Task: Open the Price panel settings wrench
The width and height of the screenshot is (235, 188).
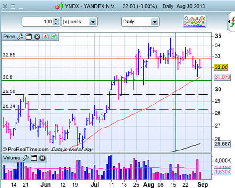Action: [x=20, y=37]
